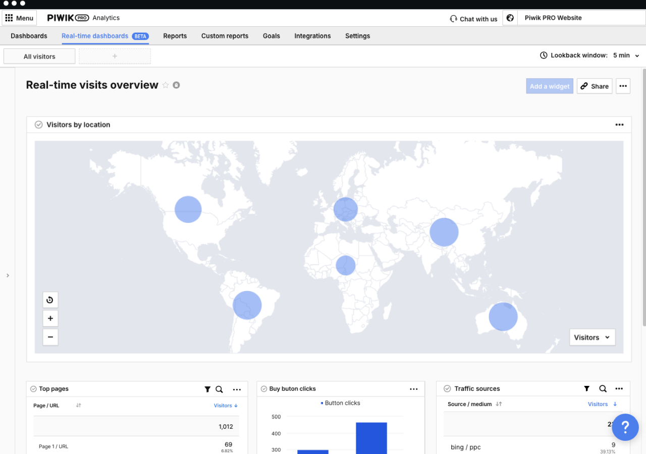Open the Dashboards tab

[29, 36]
